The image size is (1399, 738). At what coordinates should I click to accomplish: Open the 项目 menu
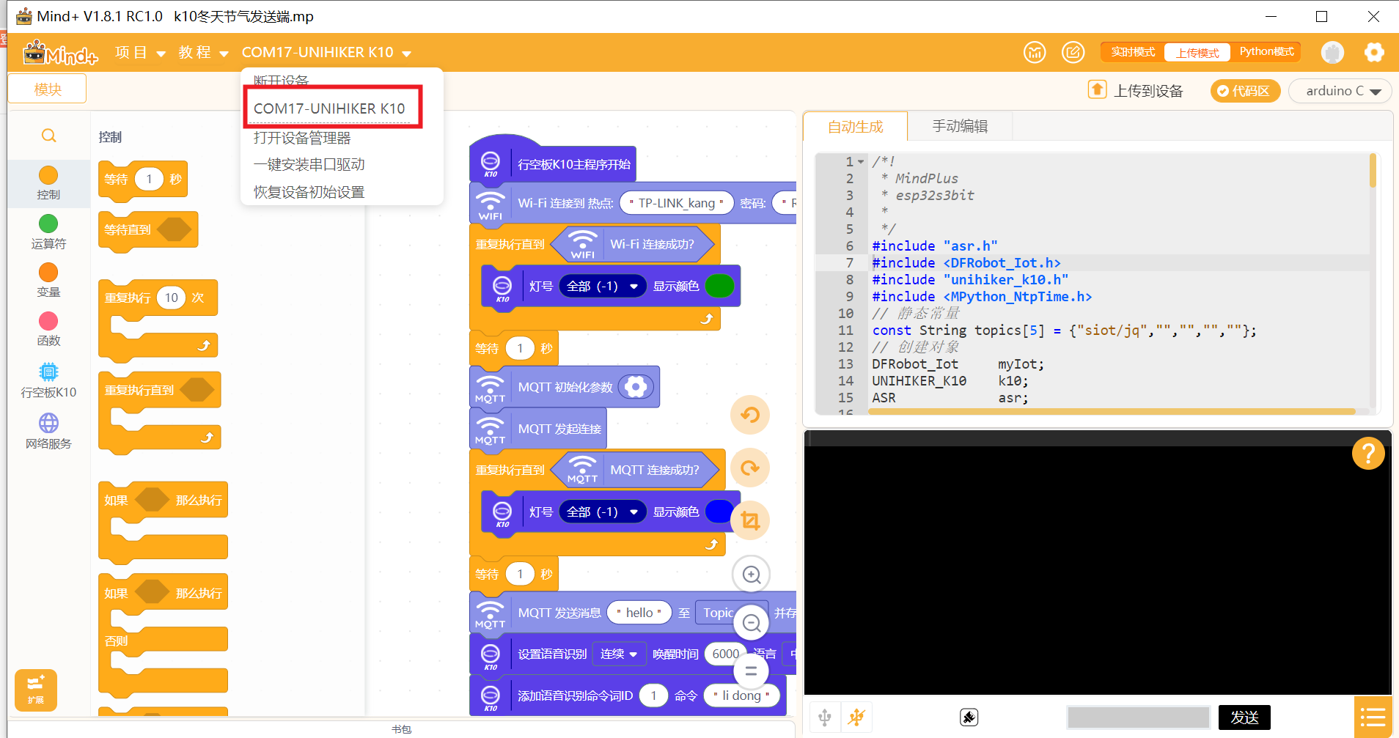coord(140,52)
